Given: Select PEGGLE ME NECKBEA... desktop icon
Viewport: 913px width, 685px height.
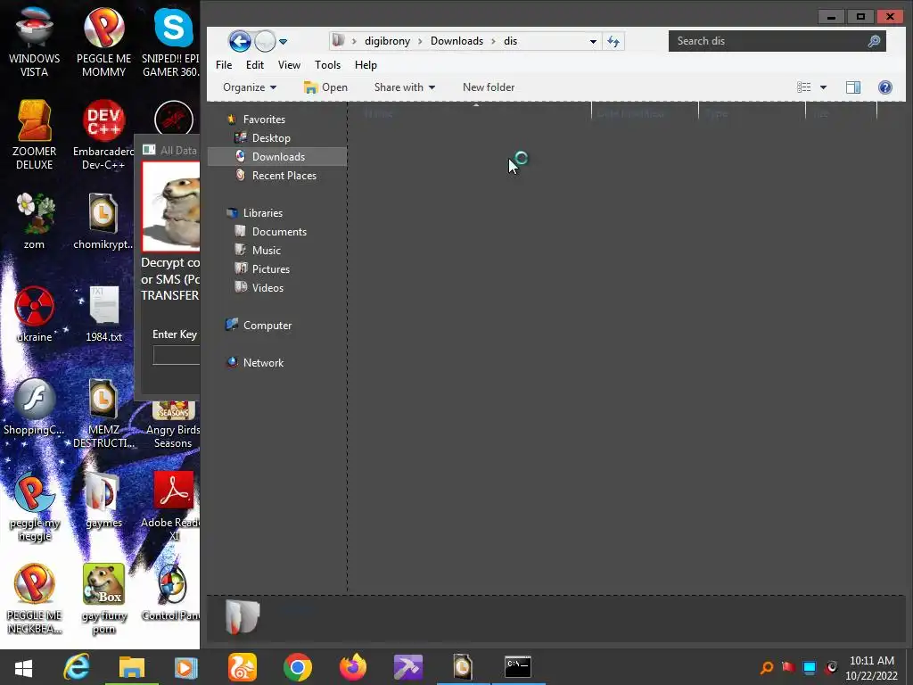Looking at the screenshot, I should click(34, 598).
